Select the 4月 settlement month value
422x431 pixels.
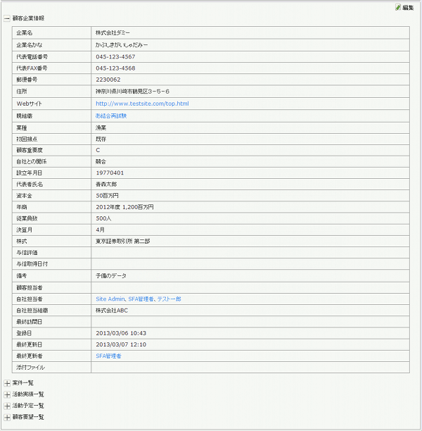[x=100, y=230]
